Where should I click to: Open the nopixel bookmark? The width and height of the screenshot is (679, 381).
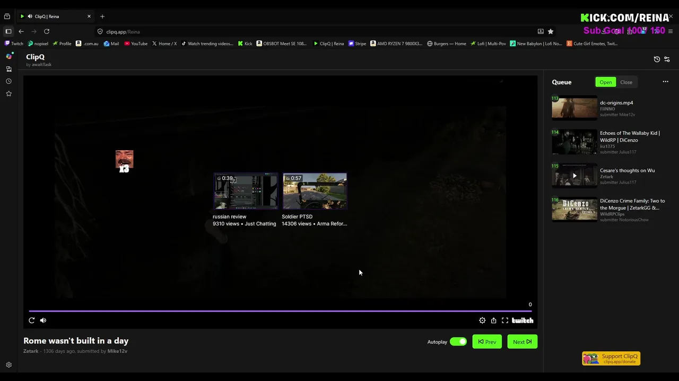pyautogui.click(x=38, y=43)
